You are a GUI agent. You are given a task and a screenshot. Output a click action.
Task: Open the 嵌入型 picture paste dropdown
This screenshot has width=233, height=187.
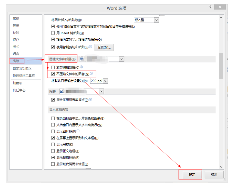click(x=156, y=20)
